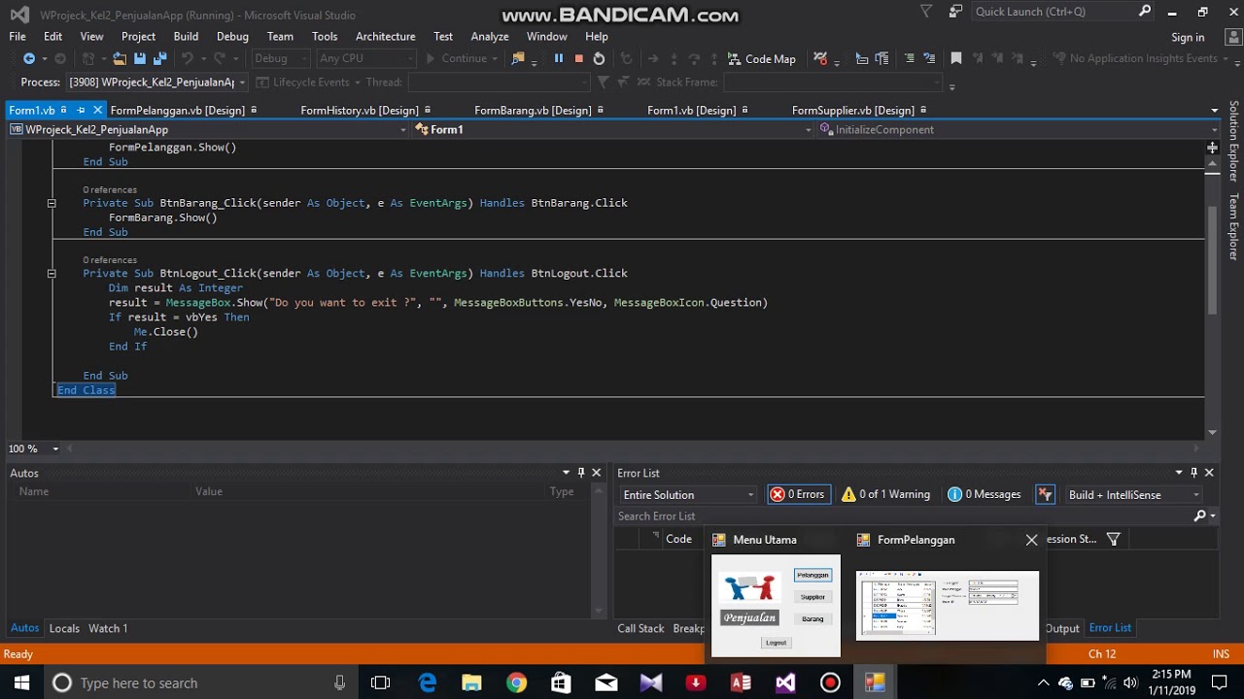Open the Code Map tool
Image resolution: width=1244 pixels, height=699 pixels.
coord(761,58)
